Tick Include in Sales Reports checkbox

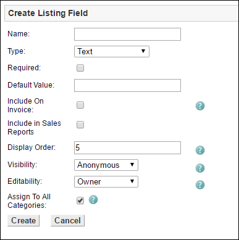[x=80, y=125]
